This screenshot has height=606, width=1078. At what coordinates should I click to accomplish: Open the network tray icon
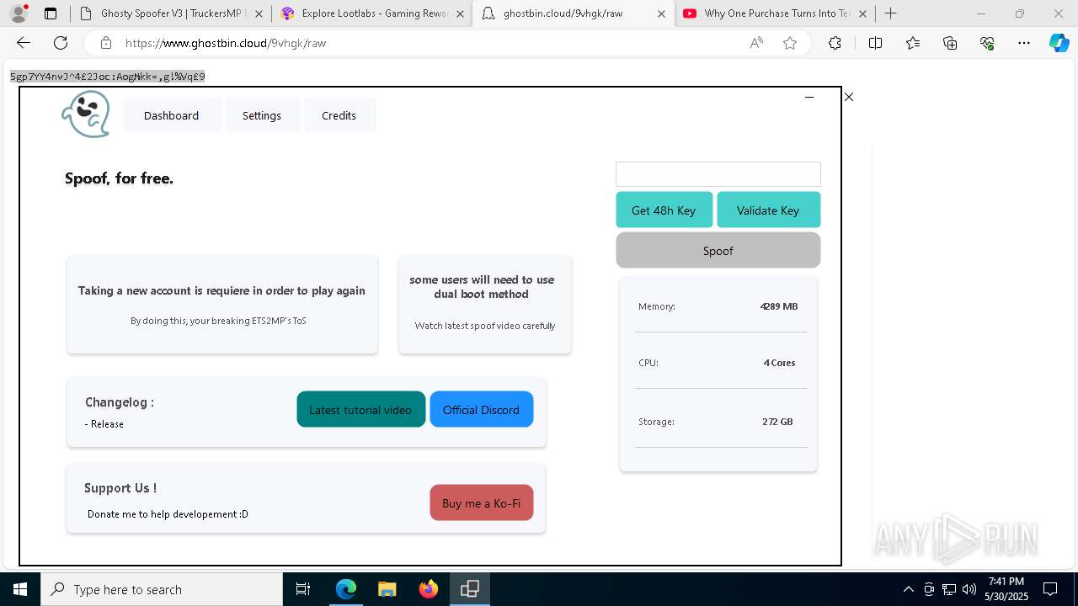pos(948,589)
